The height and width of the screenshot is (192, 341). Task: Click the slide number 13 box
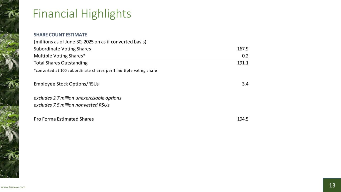[332, 185]
